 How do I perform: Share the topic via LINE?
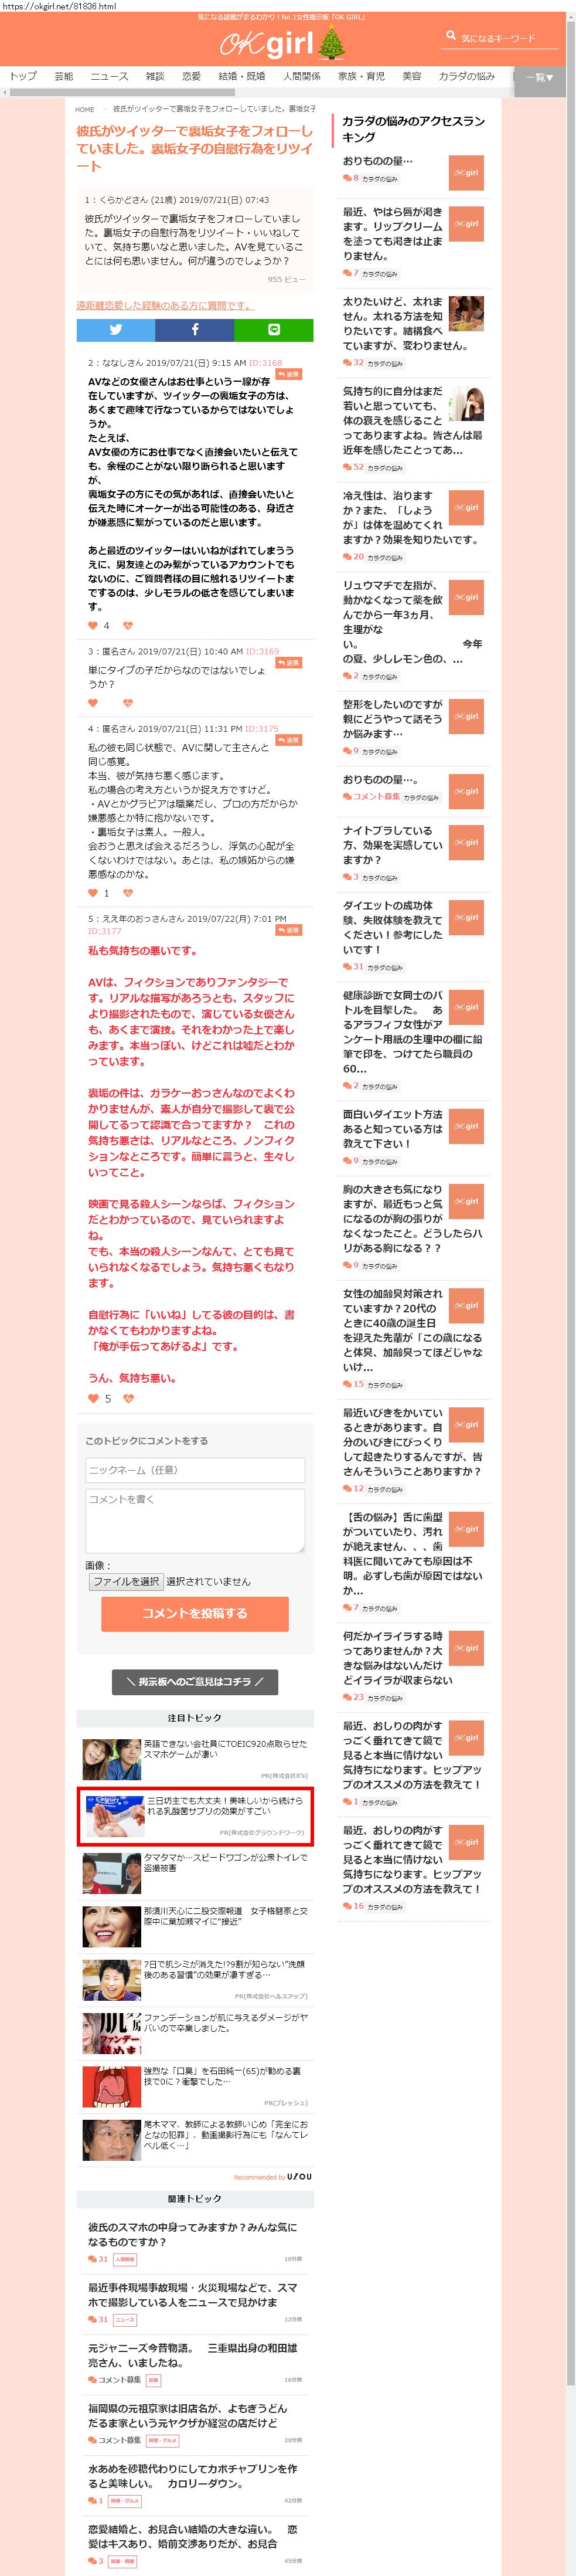coord(273,329)
